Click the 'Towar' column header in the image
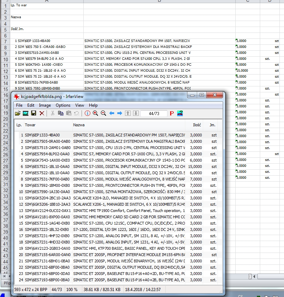Viewport: 284px width, 297px height. [x=48, y=125]
